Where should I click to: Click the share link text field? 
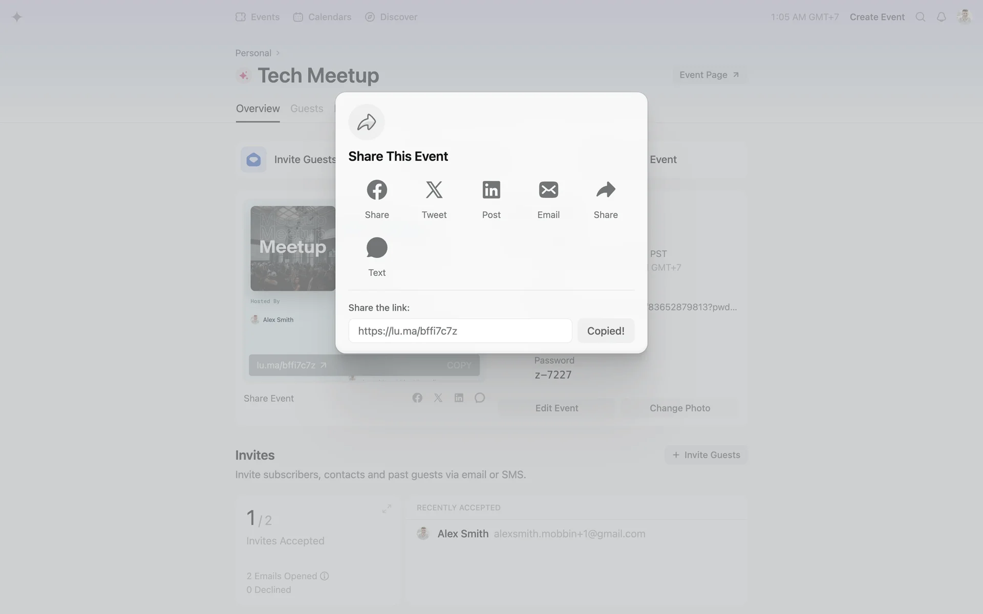coord(460,331)
